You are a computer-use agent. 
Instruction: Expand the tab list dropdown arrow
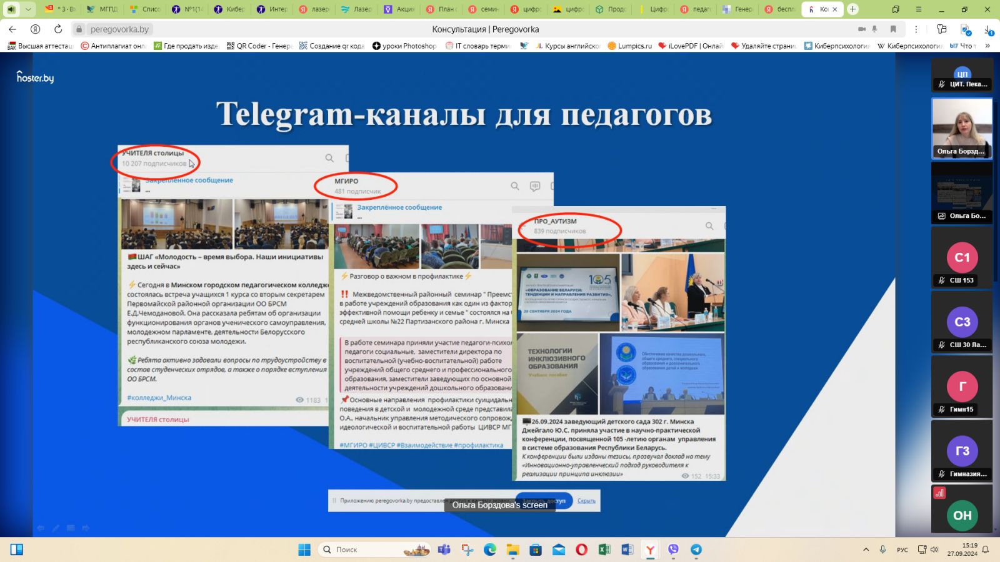coord(28,9)
